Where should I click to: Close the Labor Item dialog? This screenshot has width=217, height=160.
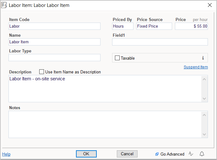210,5
